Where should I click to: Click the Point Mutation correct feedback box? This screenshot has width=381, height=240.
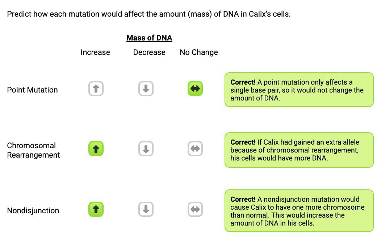pyautogui.click(x=299, y=90)
